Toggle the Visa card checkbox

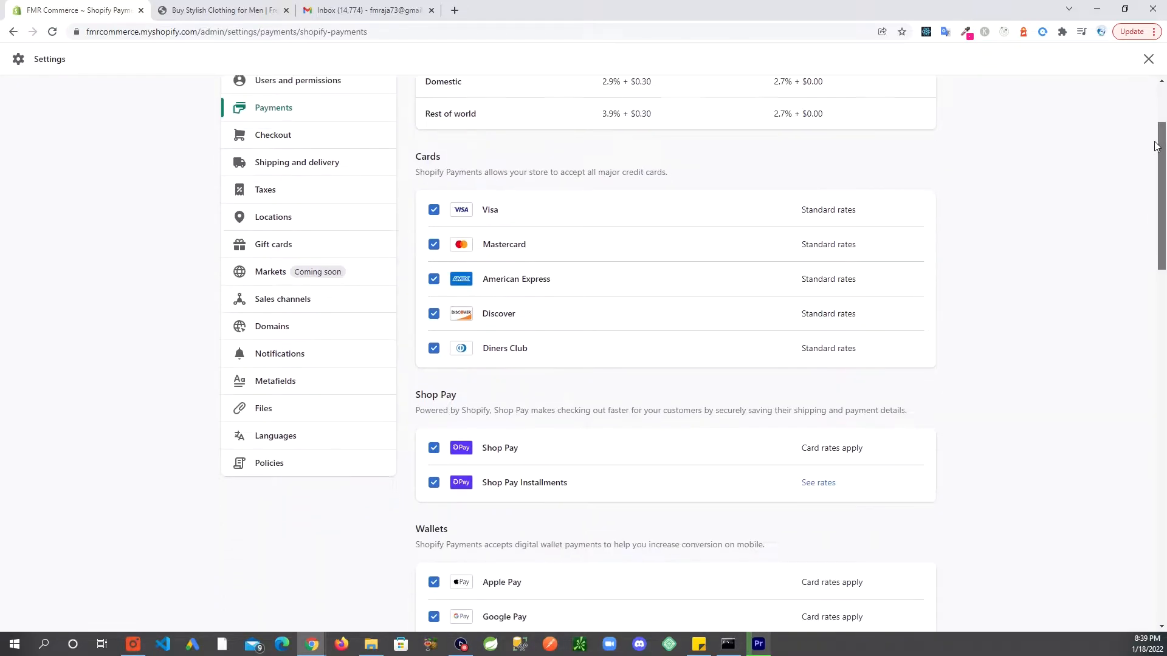click(435, 209)
